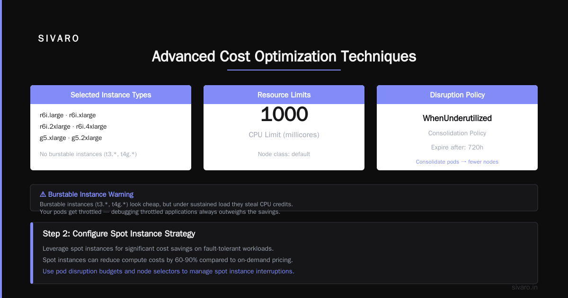Select the Advanced Cost Optimization Techniques title

click(284, 56)
